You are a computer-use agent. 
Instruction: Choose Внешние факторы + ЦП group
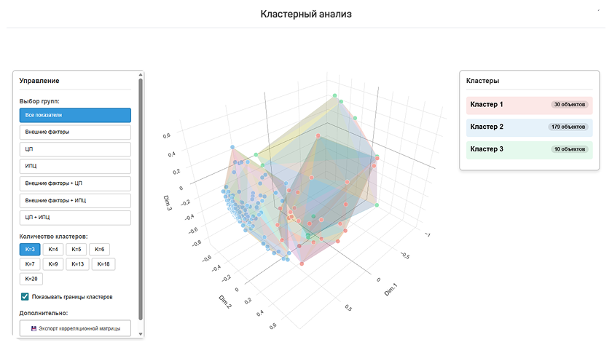pos(75,183)
